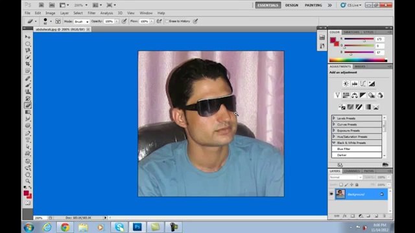Screen dimensions: 415x233
Task: Hide the Background layer eye icon
Action: coord(331,194)
